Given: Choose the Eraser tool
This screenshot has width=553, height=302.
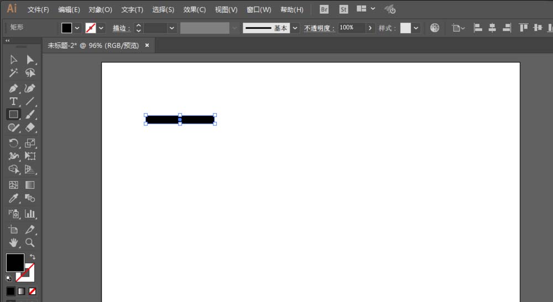Looking at the screenshot, I should click(x=30, y=128).
